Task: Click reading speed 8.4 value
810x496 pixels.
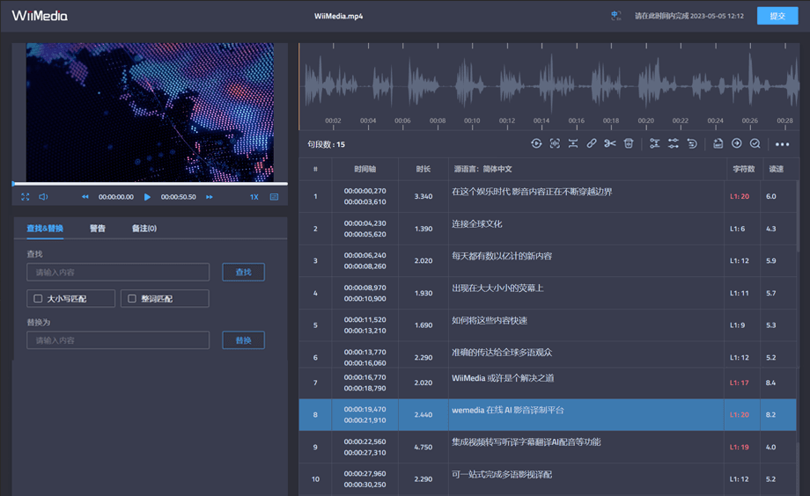Action: coord(770,383)
